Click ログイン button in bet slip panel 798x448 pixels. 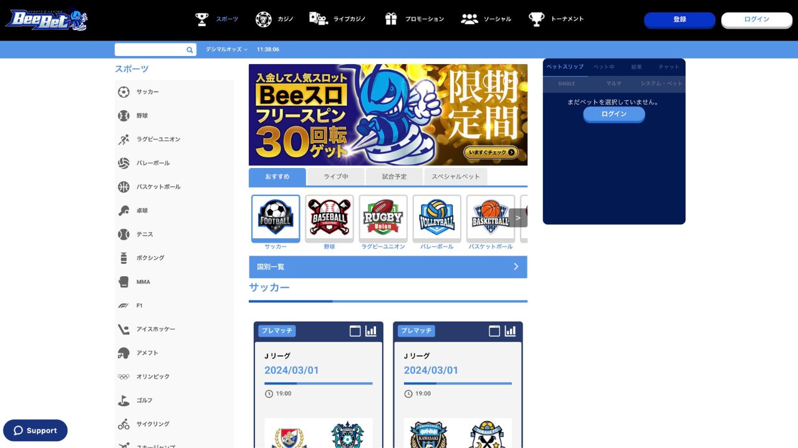(x=614, y=114)
